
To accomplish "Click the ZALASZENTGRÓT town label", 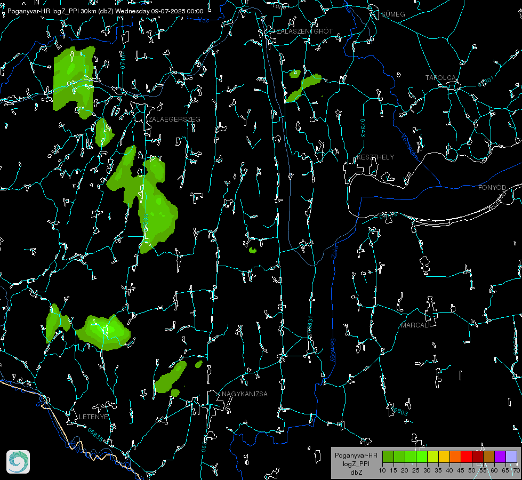I will (304, 31).
